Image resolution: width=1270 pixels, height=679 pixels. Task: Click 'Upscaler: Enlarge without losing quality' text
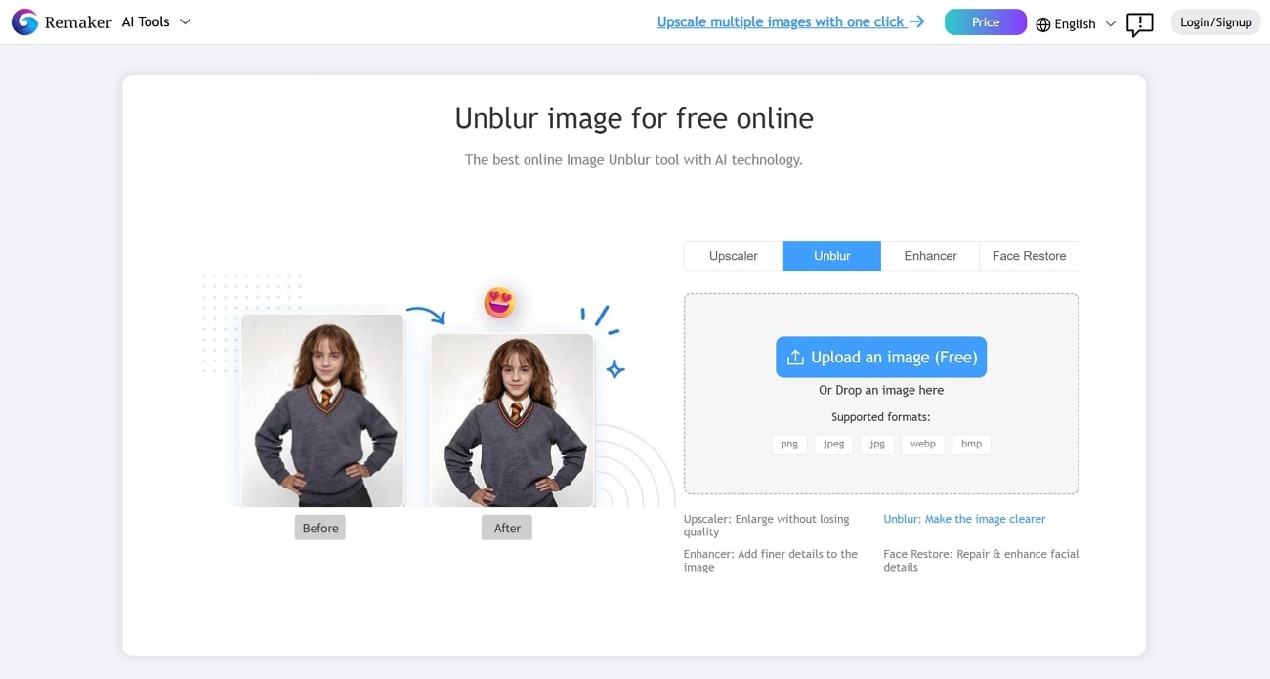point(767,526)
